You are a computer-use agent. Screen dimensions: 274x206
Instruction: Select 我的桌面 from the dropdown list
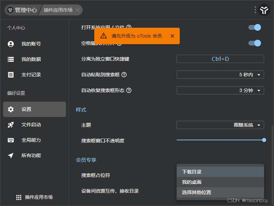[x=220, y=182]
